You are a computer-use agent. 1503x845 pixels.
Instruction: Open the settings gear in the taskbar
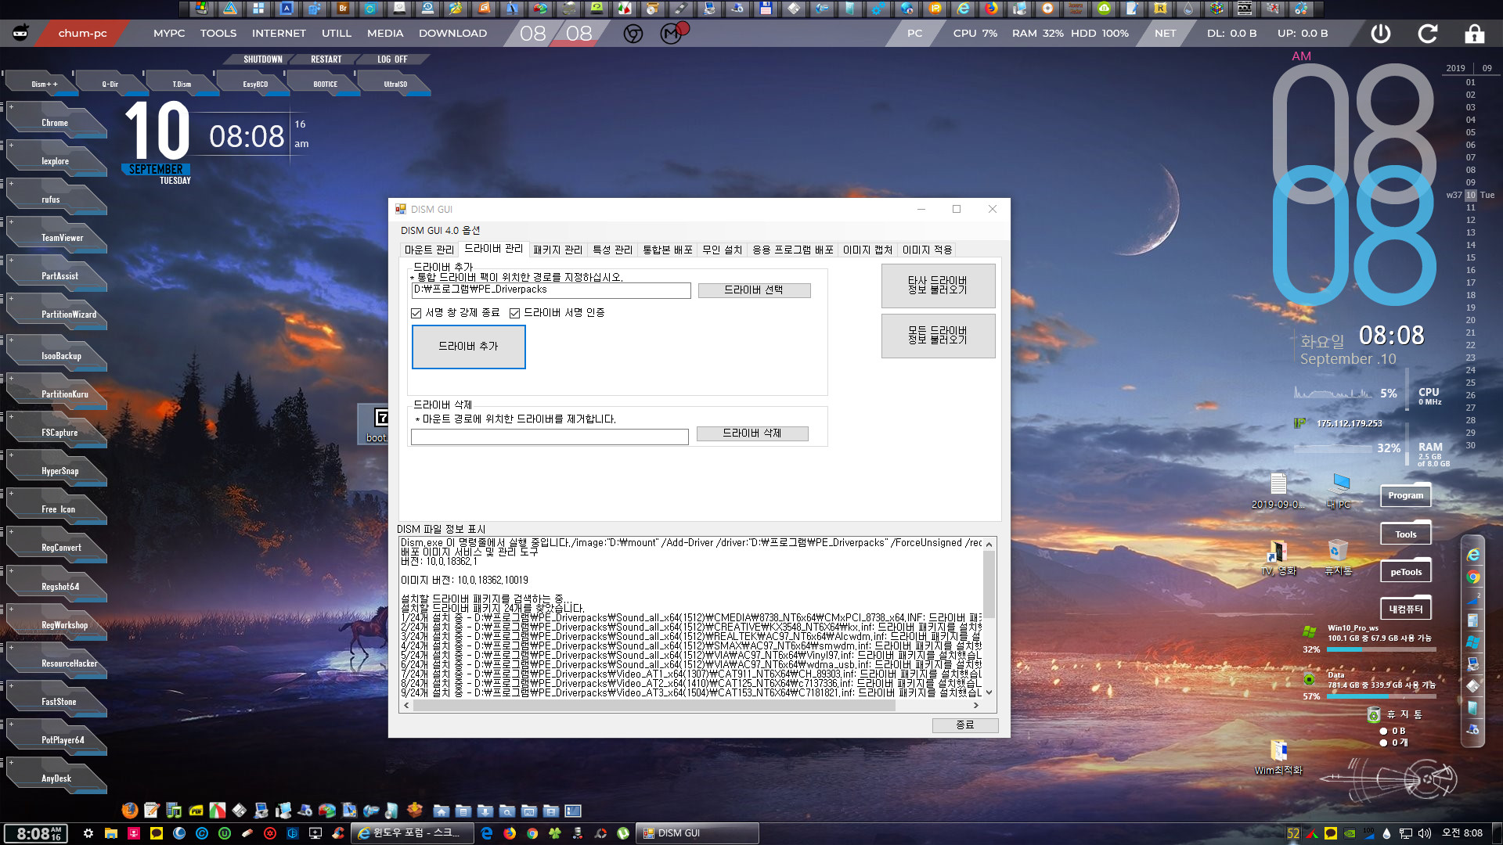[x=88, y=833]
